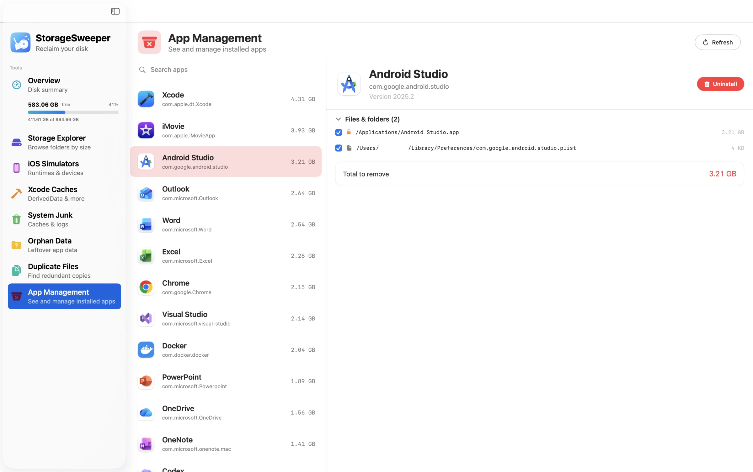Screen dimensions: 753x472
Task: Click Docker size 2.04 GB
Action: coord(303,350)
